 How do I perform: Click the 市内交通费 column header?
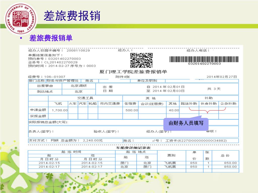click(x=110, y=104)
